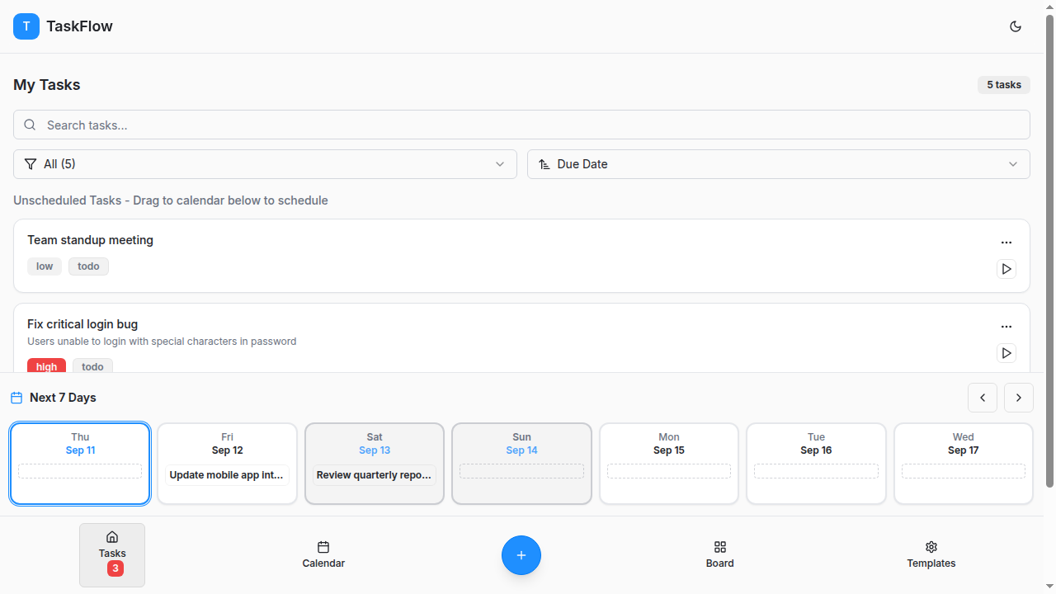
Task: Go to previous week in calendar strip
Action: click(x=983, y=398)
